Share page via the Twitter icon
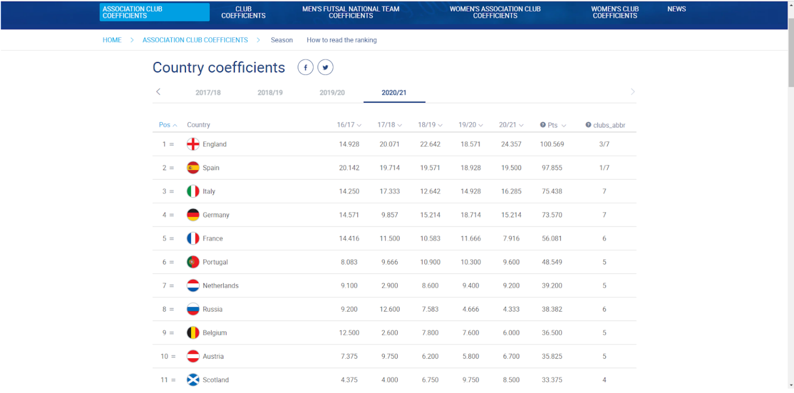Viewport: 794px width, 393px height. [326, 67]
